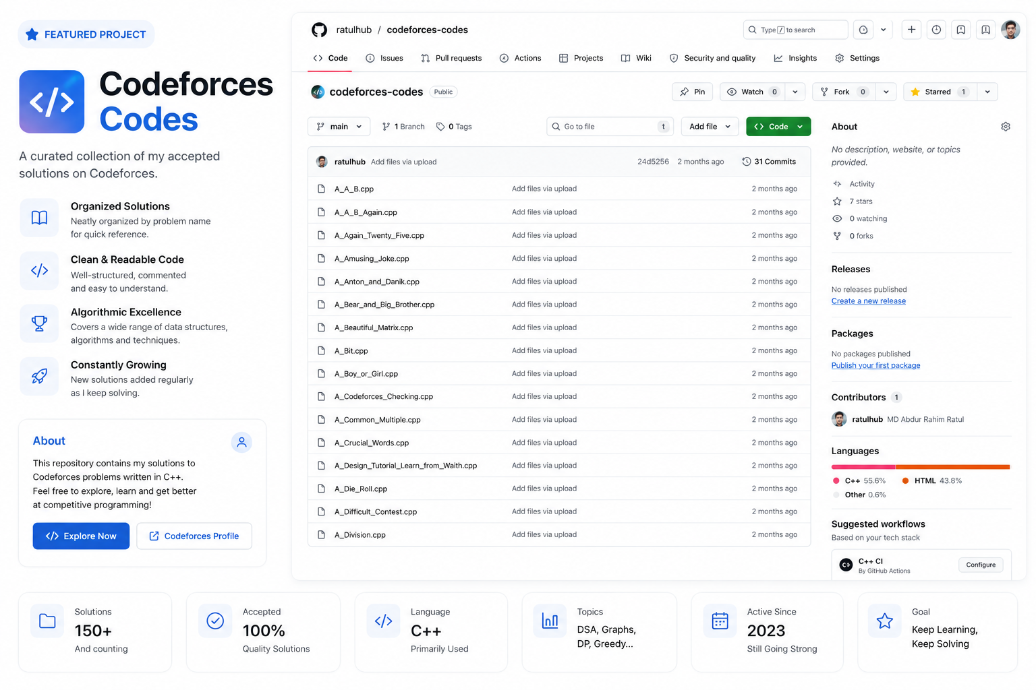Click file icon next to A_Division.cpp
The height and width of the screenshot is (690, 1036).
point(322,534)
